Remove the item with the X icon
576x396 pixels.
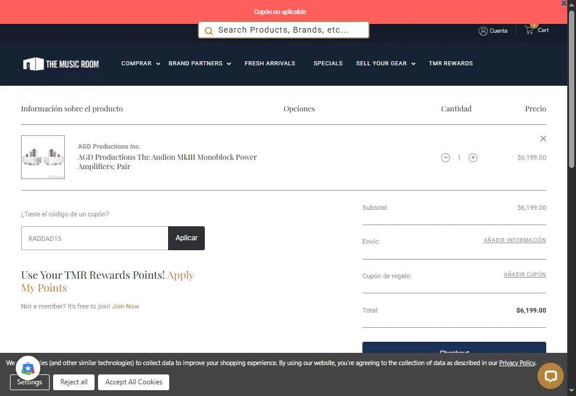(x=543, y=138)
